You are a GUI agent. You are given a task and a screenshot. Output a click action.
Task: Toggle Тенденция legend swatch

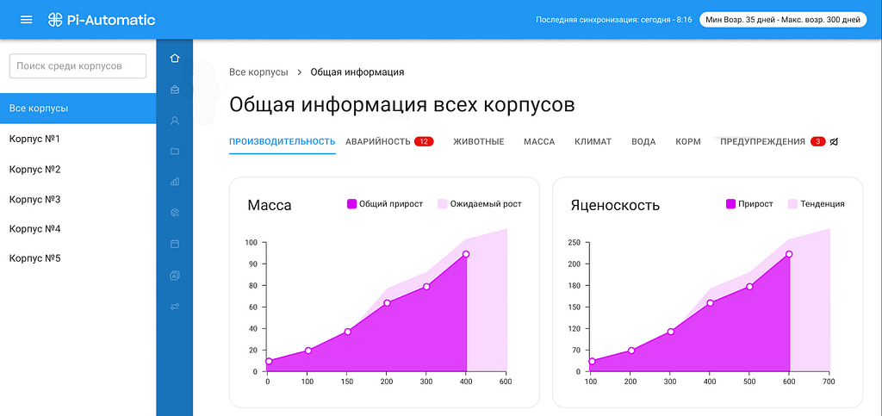pos(792,204)
